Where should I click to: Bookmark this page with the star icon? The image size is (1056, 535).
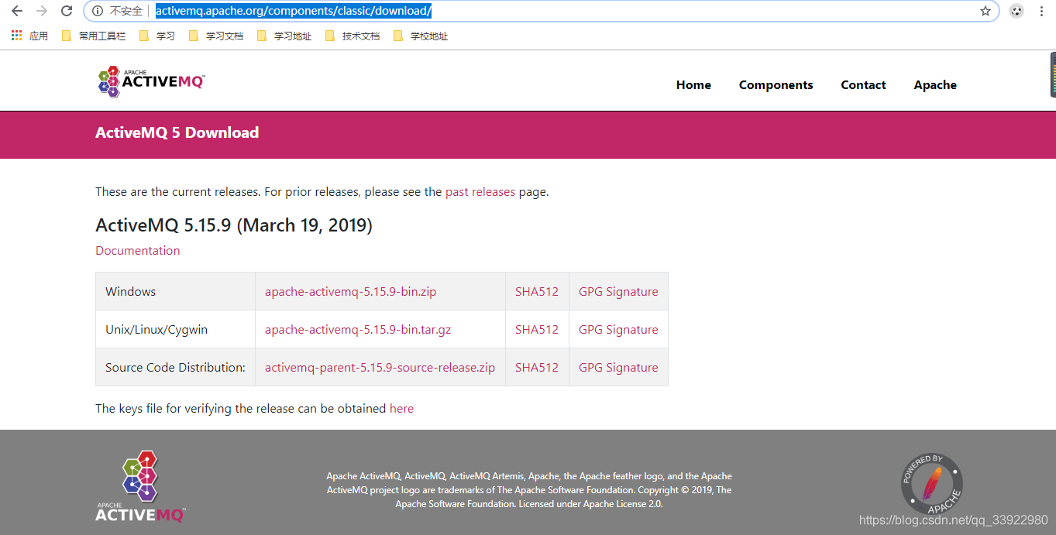[x=985, y=11]
